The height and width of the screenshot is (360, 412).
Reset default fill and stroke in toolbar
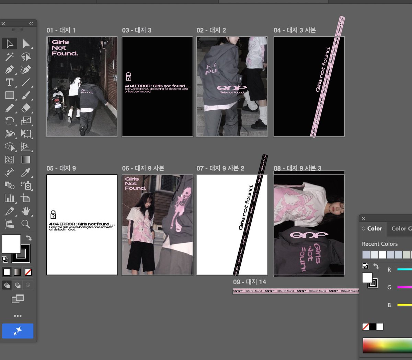(5, 260)
